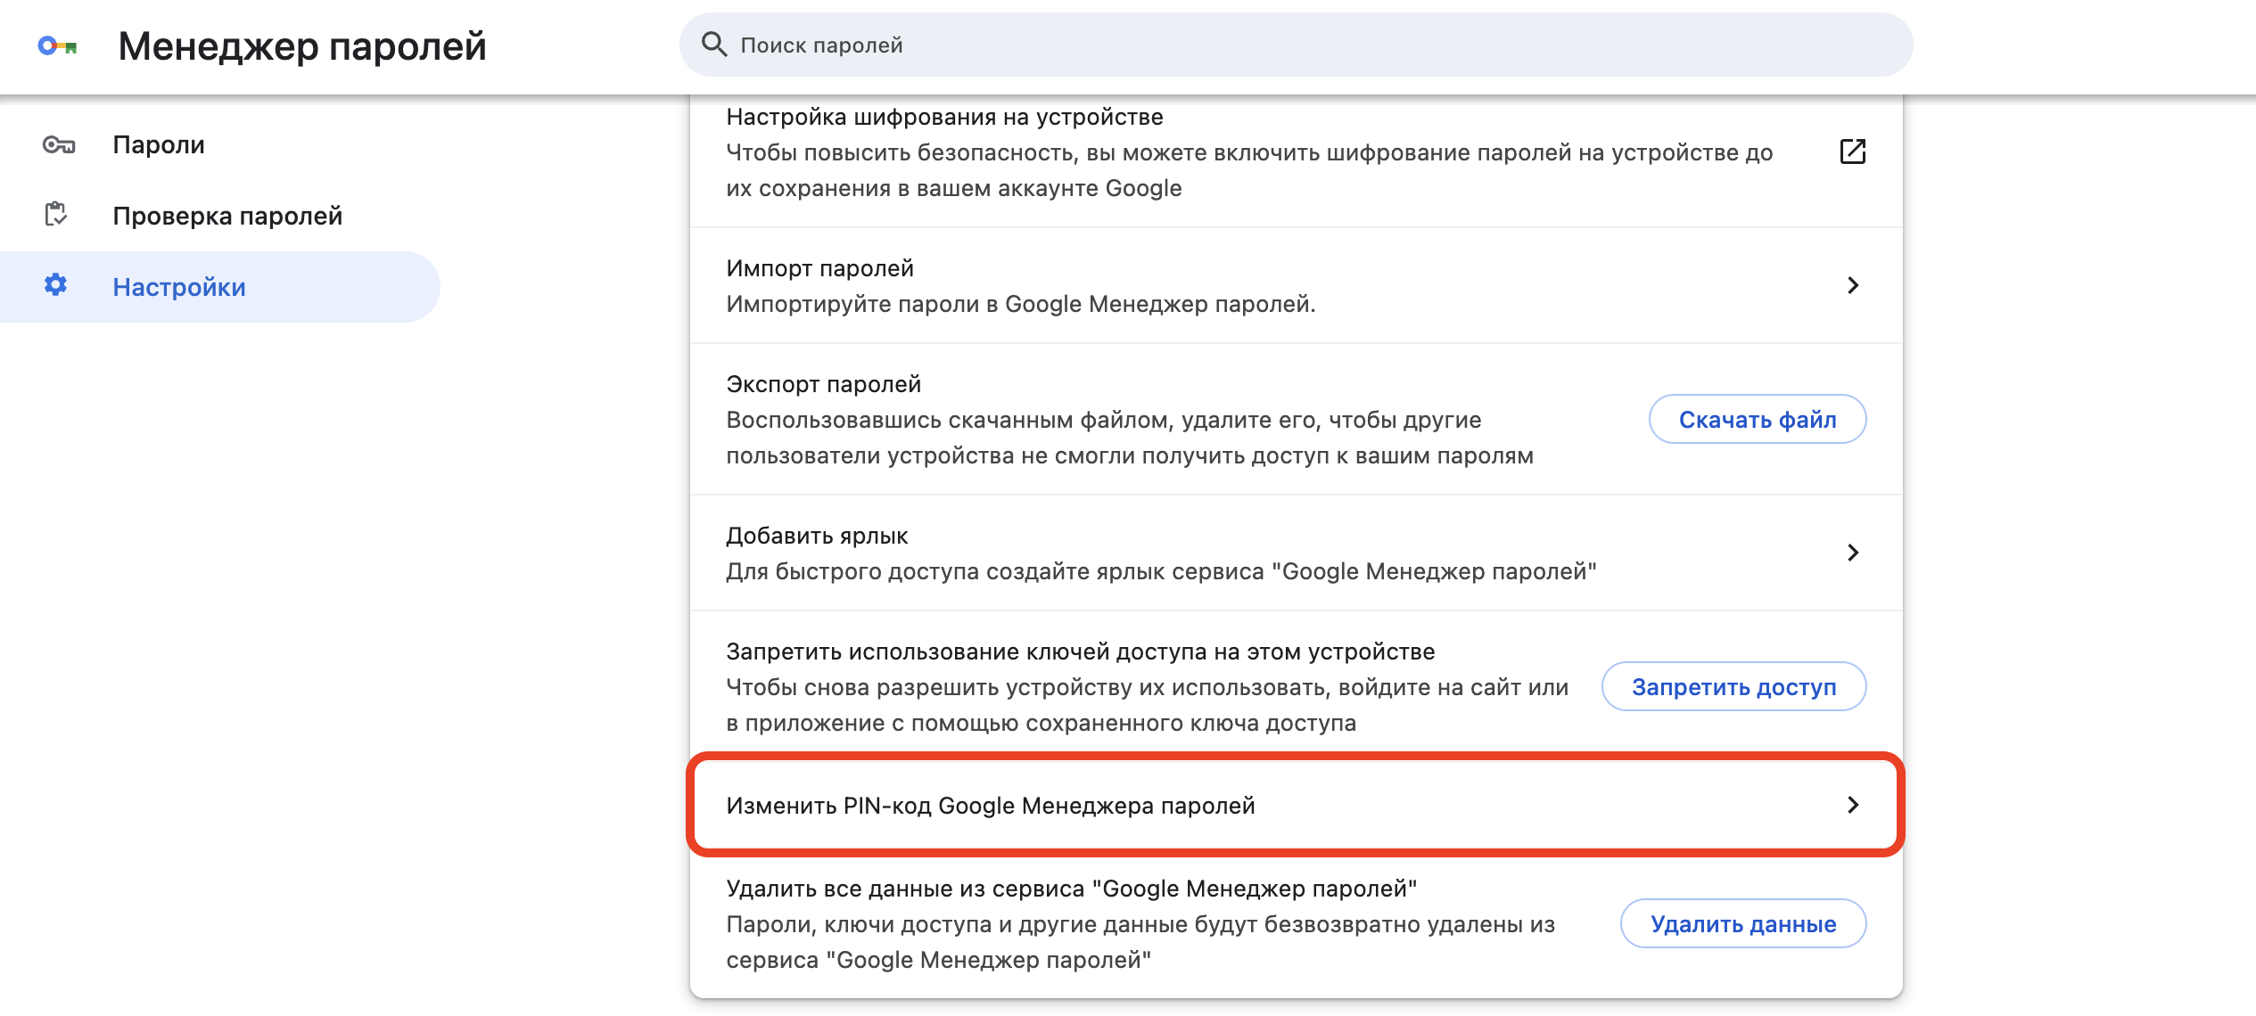2256x1016 pixels.
Task: Click the chevron next to Импорт паролей
Action: point(1853,286)
